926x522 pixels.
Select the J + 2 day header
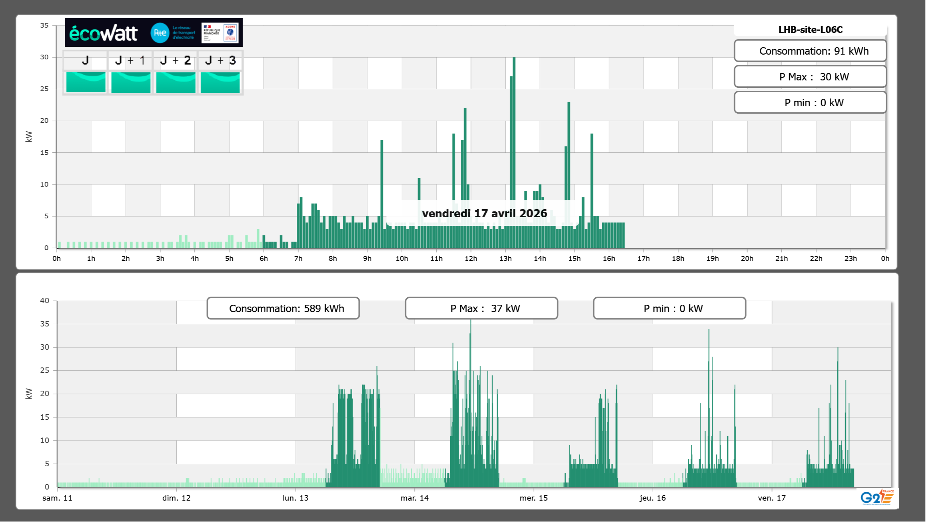coord(176,61)
